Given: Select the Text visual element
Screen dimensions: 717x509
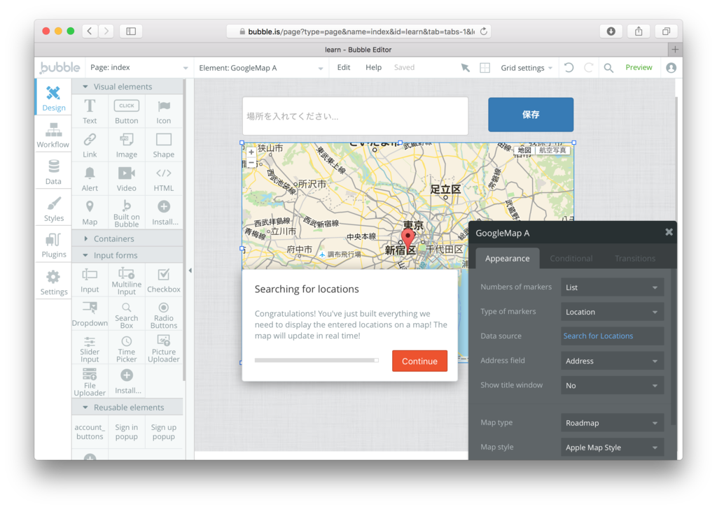Looking at the screenshot, I should tap(90, 111).
